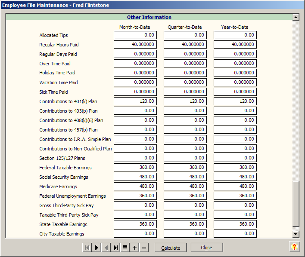Click Month-to-Date Federal Taxable Earnings field
Image resolution: width=305 pixels, height=257 pixels.
pyautogui.click(x=135, y=168)
